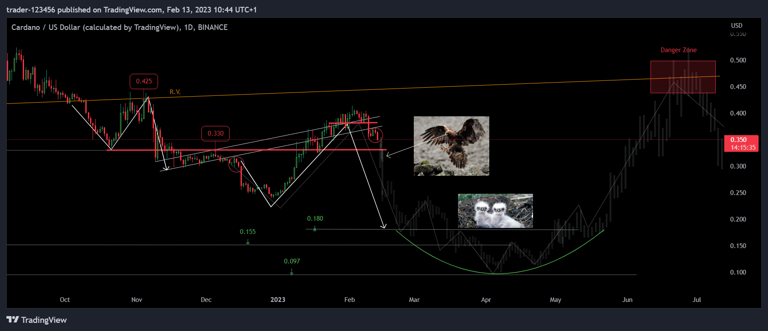Click the green 0.155 target label
Image resolution: width=768 pixels, height=331 pixels.
pos(248,232)
